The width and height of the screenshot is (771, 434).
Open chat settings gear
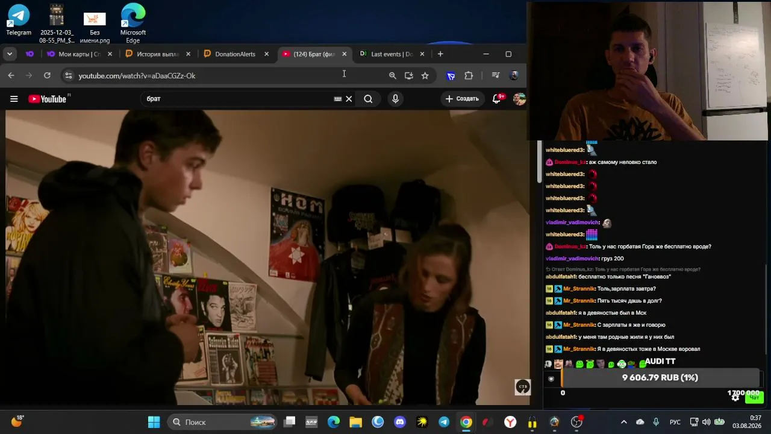[735, 397]
